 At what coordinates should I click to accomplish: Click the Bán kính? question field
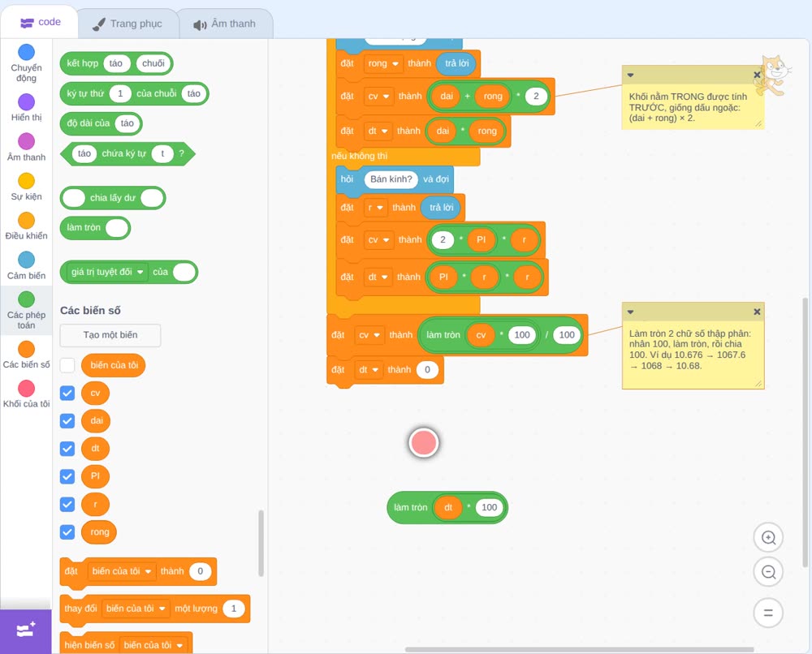pos(391,179)
